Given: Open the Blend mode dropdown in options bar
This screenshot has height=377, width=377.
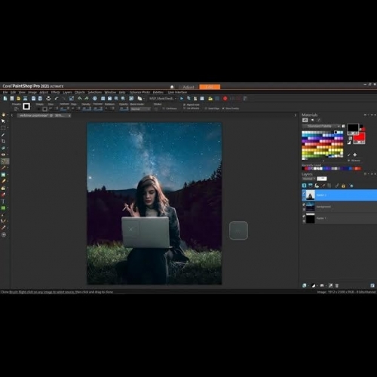Looking at the screenshot, I should [140, 109].
